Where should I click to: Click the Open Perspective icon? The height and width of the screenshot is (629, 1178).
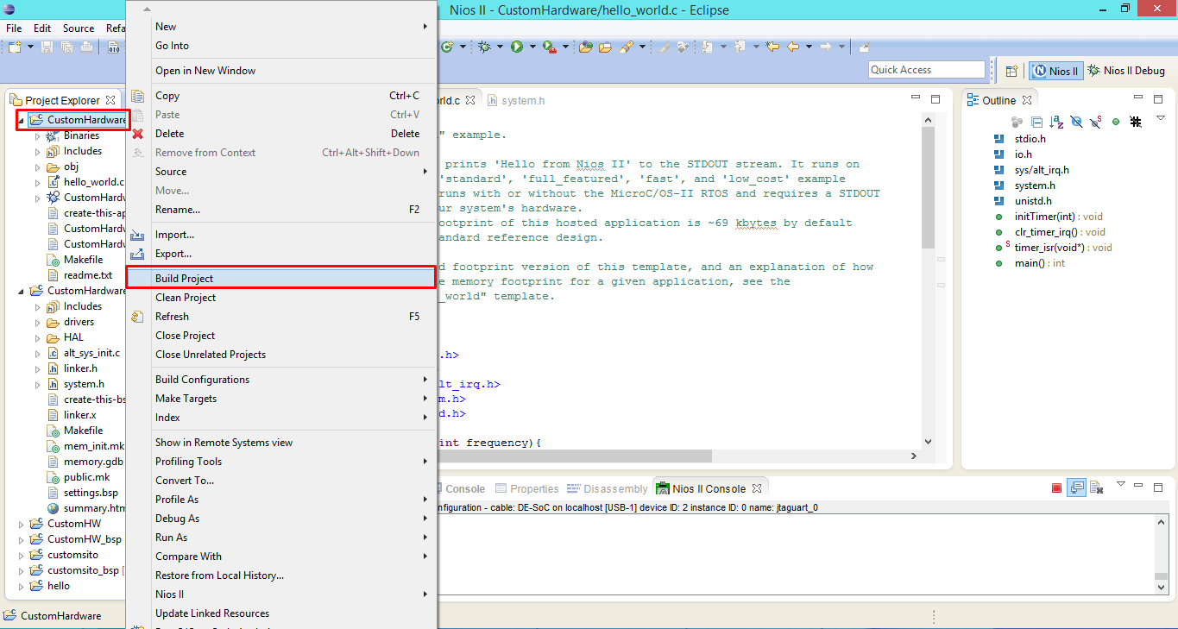pos(1012,71)
